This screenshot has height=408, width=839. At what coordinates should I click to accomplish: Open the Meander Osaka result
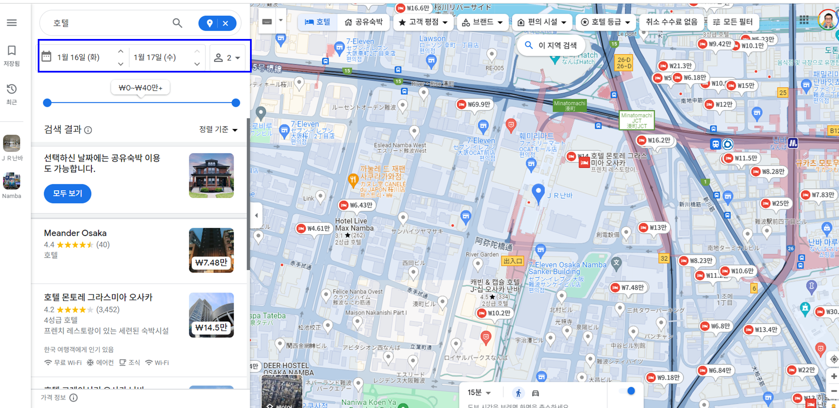coord(139,250)
